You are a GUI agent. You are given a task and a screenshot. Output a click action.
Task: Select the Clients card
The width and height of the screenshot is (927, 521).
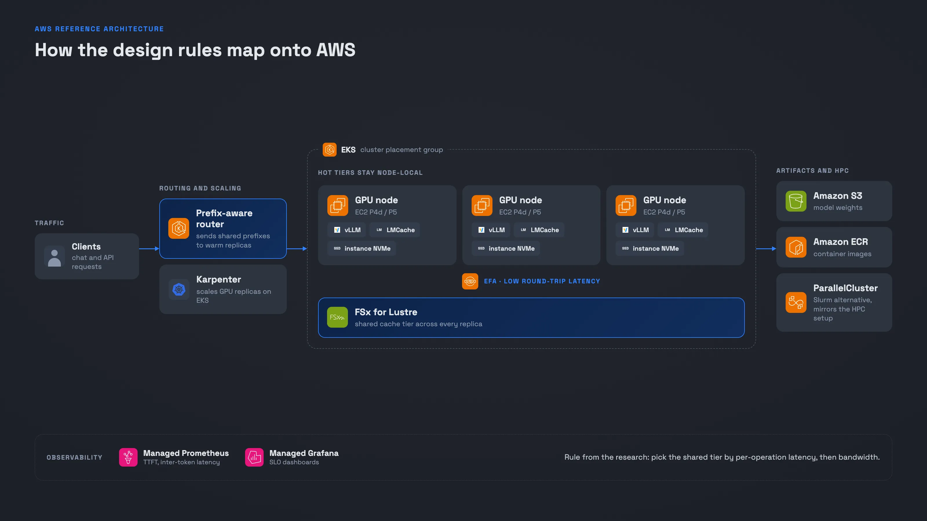[87, 256]
